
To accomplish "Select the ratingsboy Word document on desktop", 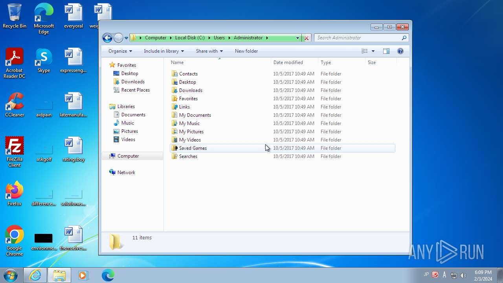I will (73, 149).
